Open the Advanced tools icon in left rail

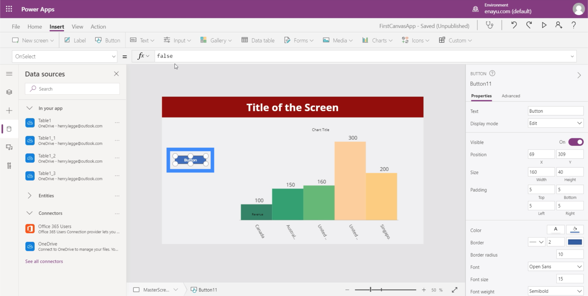9,166
